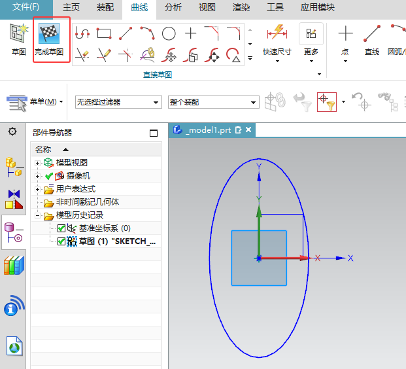Open the curve gallery expand arrow

pyautogui.click(x=250, y=58)
